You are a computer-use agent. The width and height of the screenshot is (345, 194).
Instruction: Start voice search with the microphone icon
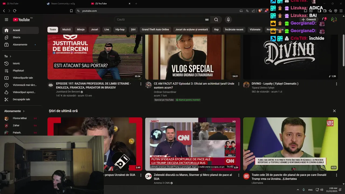pyautogui.click(x=228, y=20)
